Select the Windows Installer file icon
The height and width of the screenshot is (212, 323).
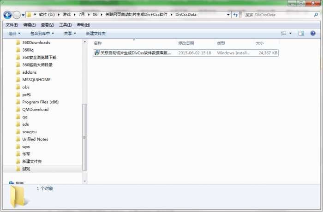pyautogui.click(x=96, y=53)
